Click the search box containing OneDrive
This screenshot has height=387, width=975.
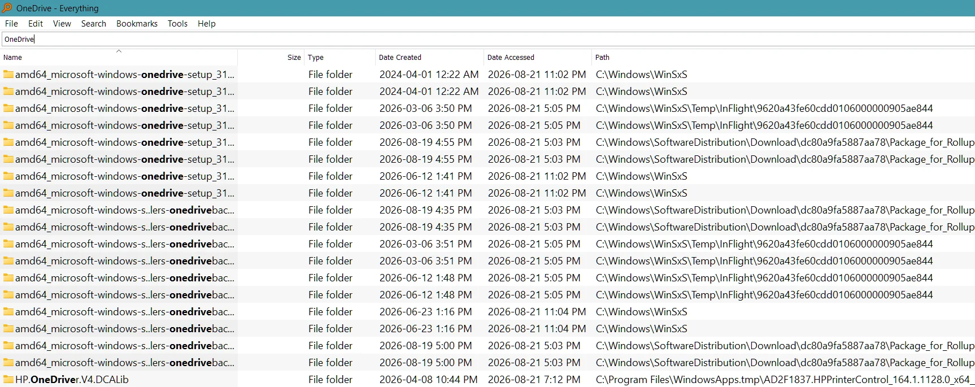pos(488,39)
